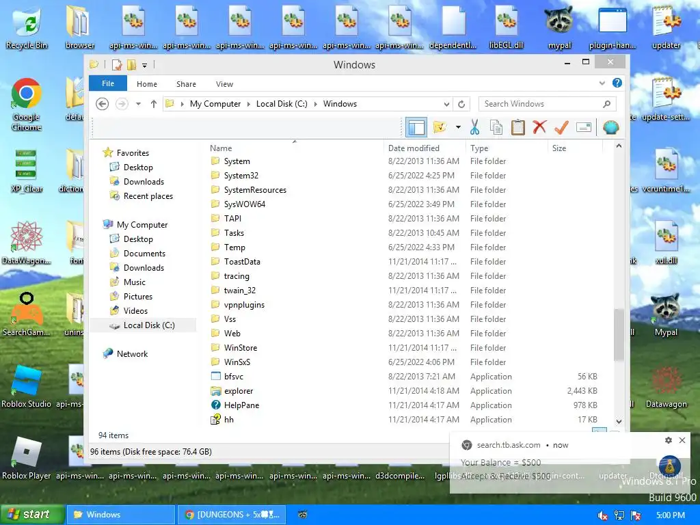Viewport: 700px width, 525px height.
Task: Select Documents under My Computer
Action: coord(144,254)
